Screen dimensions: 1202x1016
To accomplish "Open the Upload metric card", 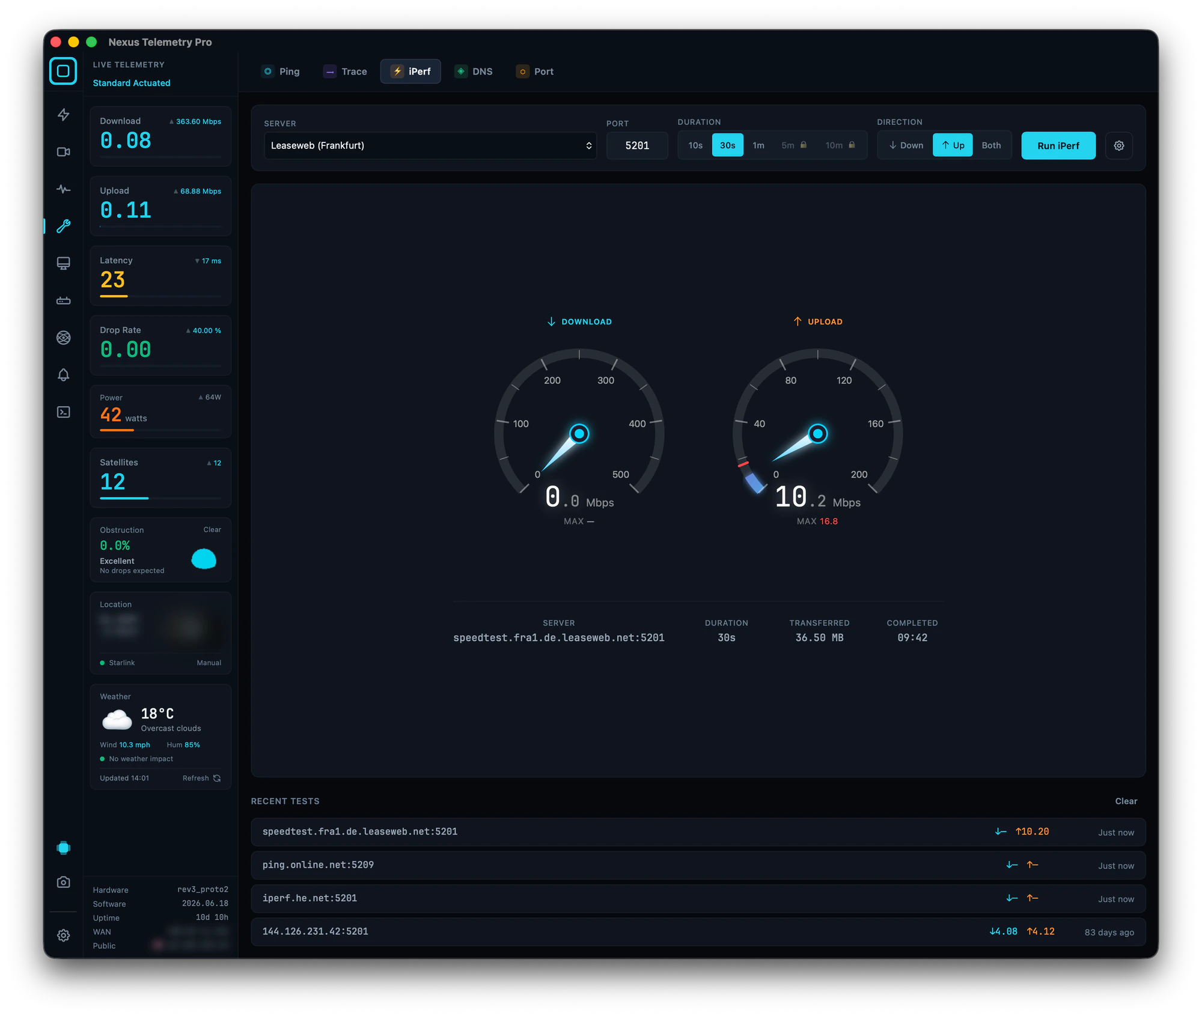I will pyautogui.click(x=160, y=205).
